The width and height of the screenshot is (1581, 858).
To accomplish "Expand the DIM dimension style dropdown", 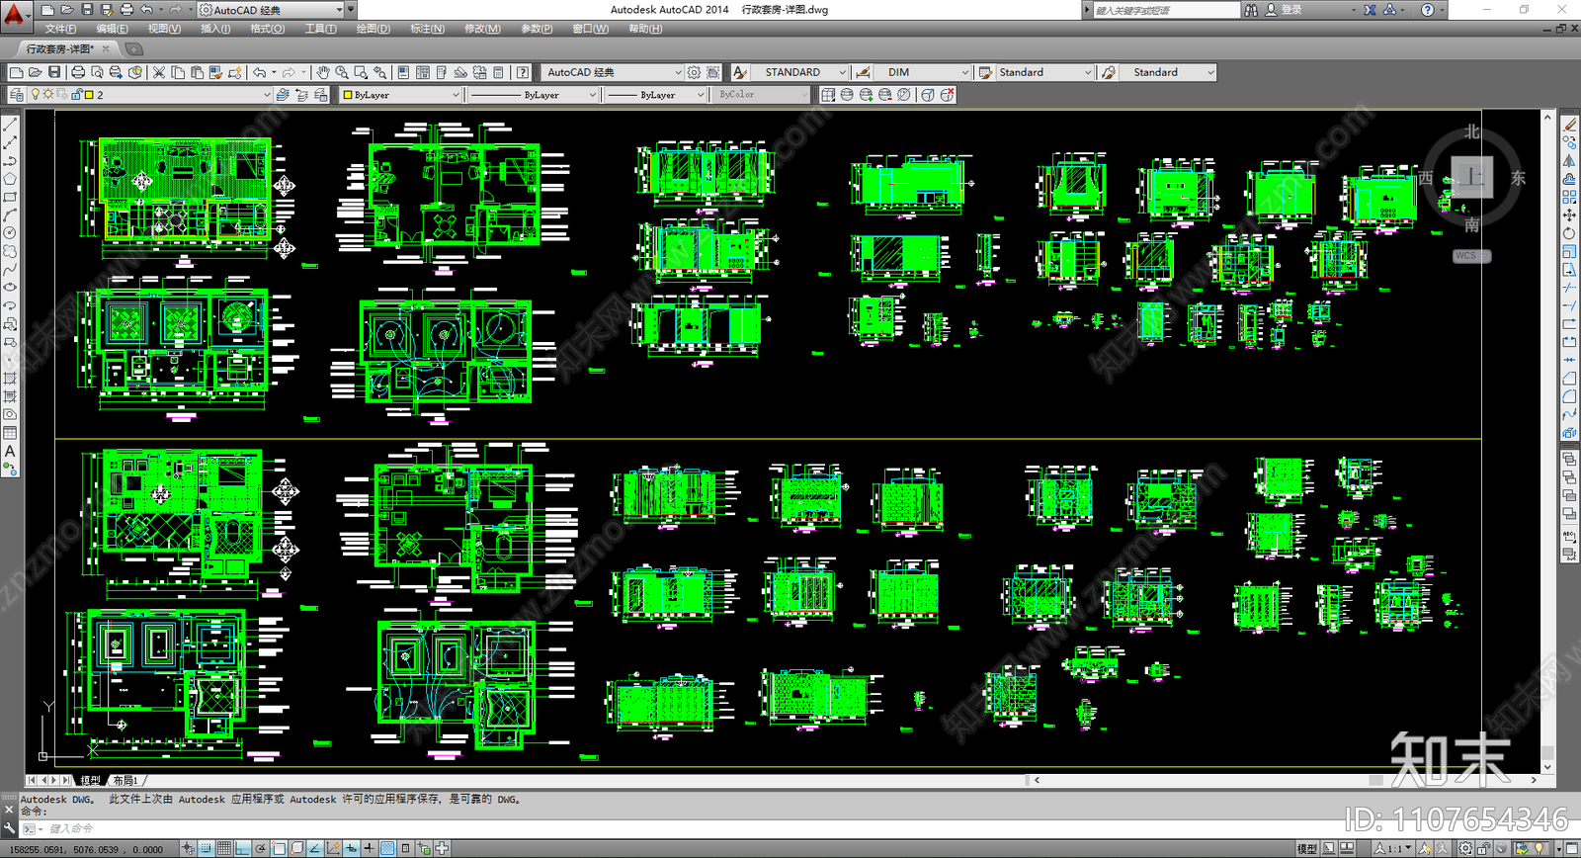I will pyautogui.click(x=964, y=72).
